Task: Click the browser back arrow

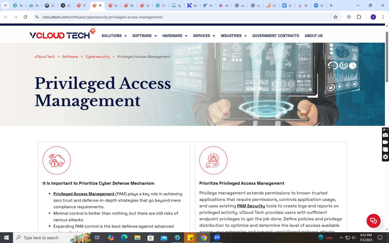Action: pos(6,17)
